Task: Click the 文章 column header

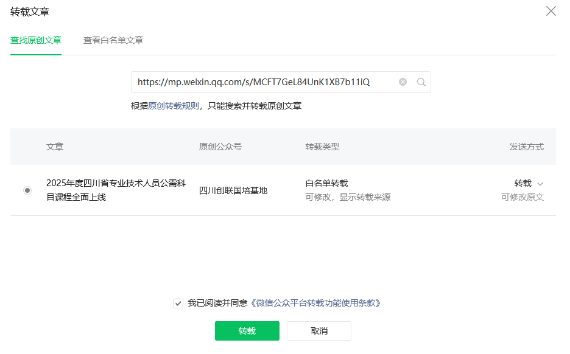Action: 55,147
